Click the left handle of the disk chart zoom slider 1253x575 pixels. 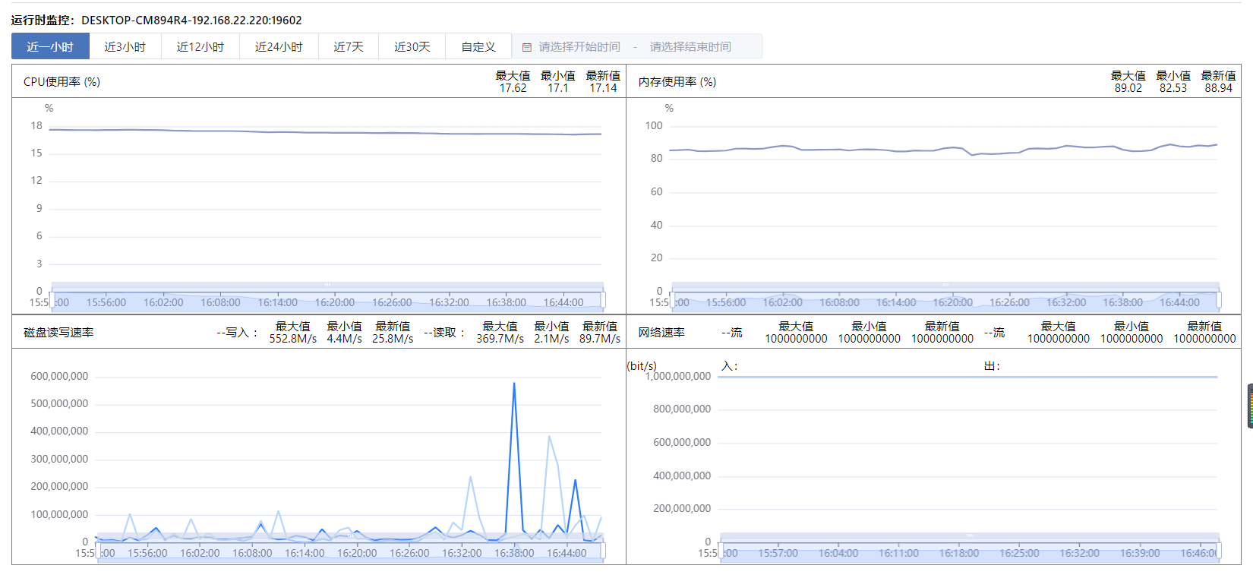point(97,552)
